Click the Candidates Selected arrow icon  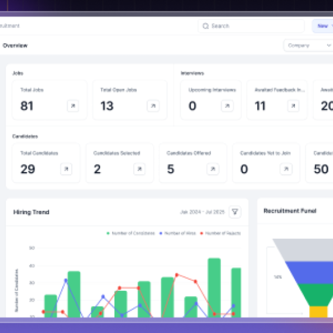pyautogui.click(x=139, y=169)
